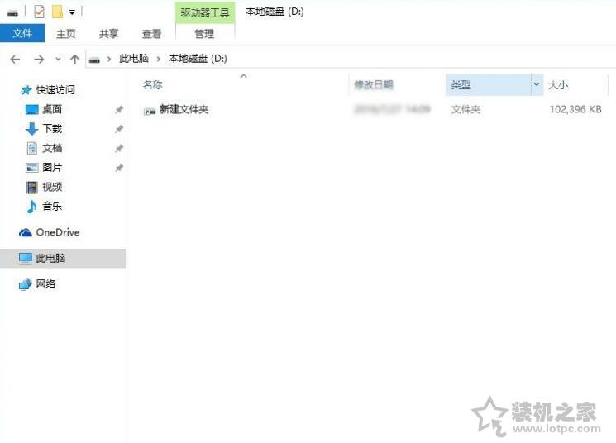This screenshot has width=616, height=443.
Task: Select 此电脑 in the navigation pane
Action: (x=50, y=258)
